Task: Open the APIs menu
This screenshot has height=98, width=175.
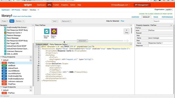Action: click(49, 5)
